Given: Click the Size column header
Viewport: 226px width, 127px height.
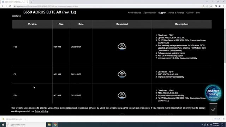Looking at the screenshot, I should [x=61, y=24].
